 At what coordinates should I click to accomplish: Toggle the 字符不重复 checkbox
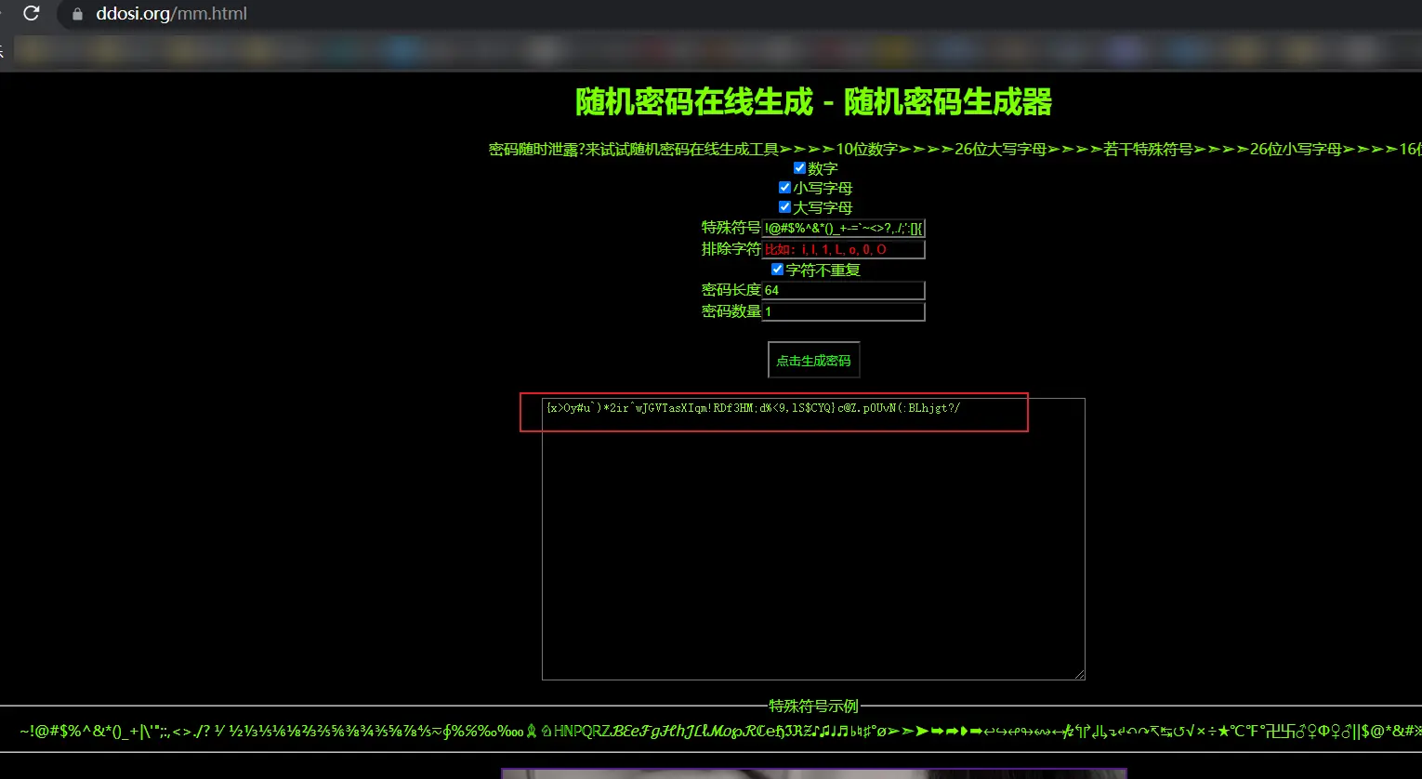point(777,270)
